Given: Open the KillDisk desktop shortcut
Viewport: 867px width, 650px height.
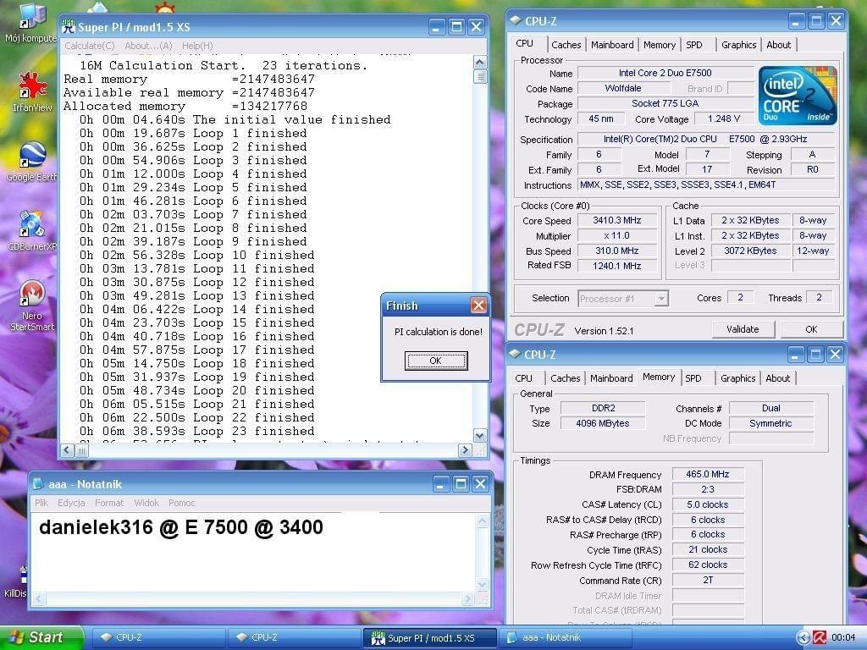Looking at the screenshot, I should pos(15,583).
